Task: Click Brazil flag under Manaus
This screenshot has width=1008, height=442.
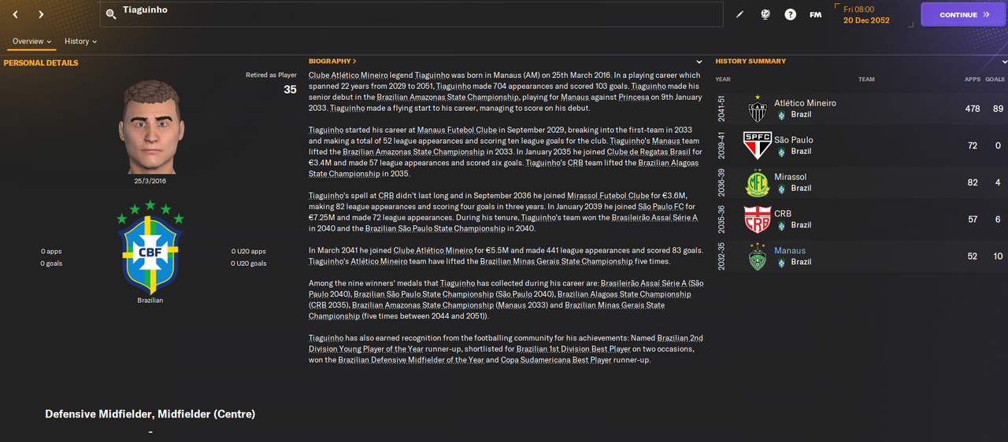Action: tap(781, 262)
